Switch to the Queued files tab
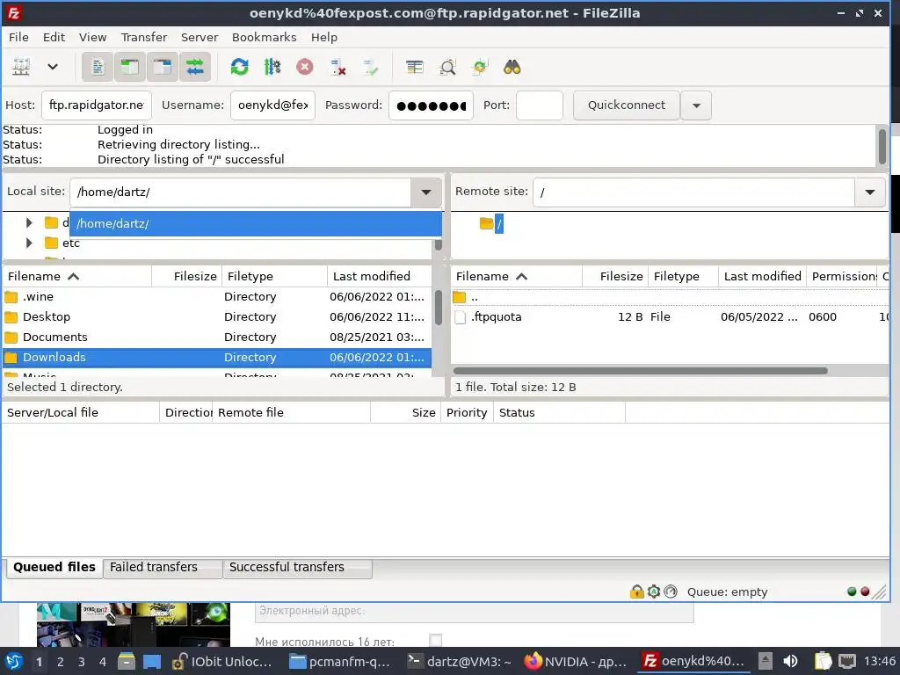 coord(54,567)
